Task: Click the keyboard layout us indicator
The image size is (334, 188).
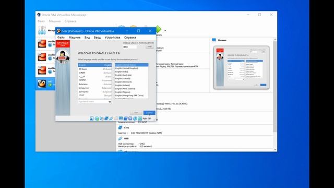Action: point(130,46)
